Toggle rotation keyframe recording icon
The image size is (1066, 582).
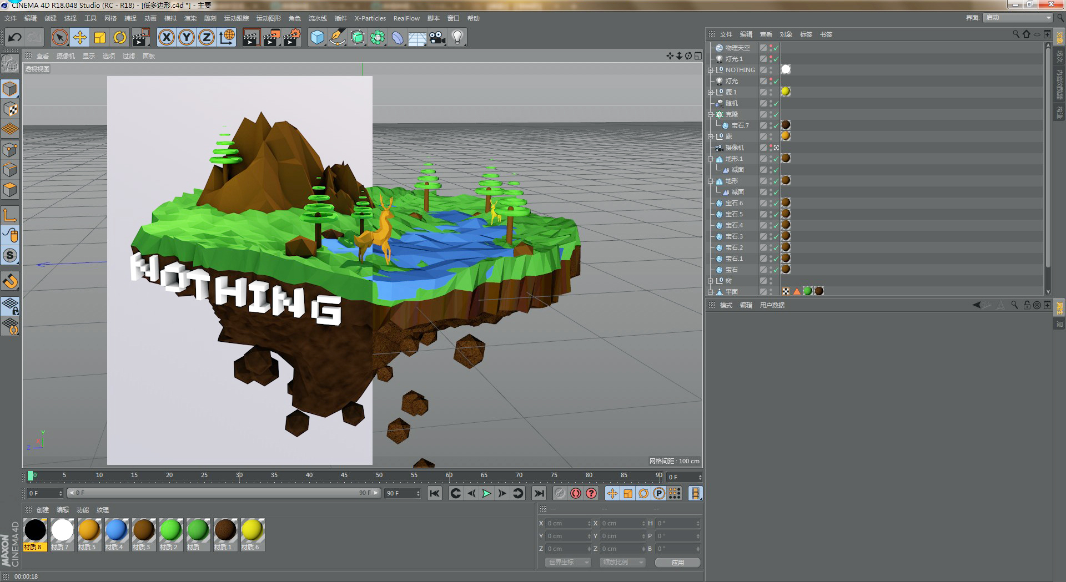(x=643, y=493)
